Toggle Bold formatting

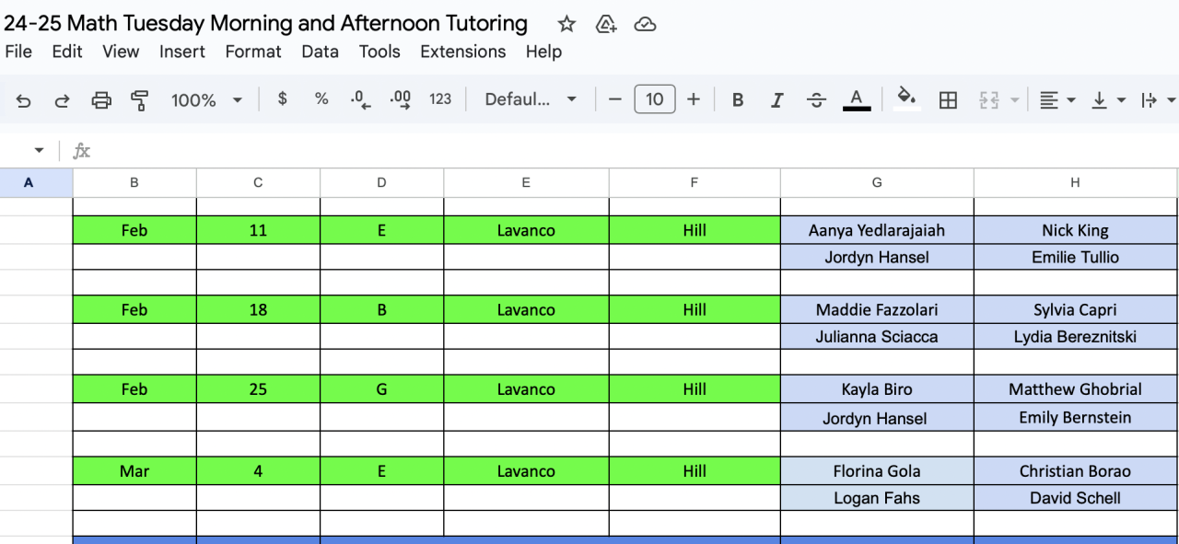pyautogui.click(x=738, y=100)
